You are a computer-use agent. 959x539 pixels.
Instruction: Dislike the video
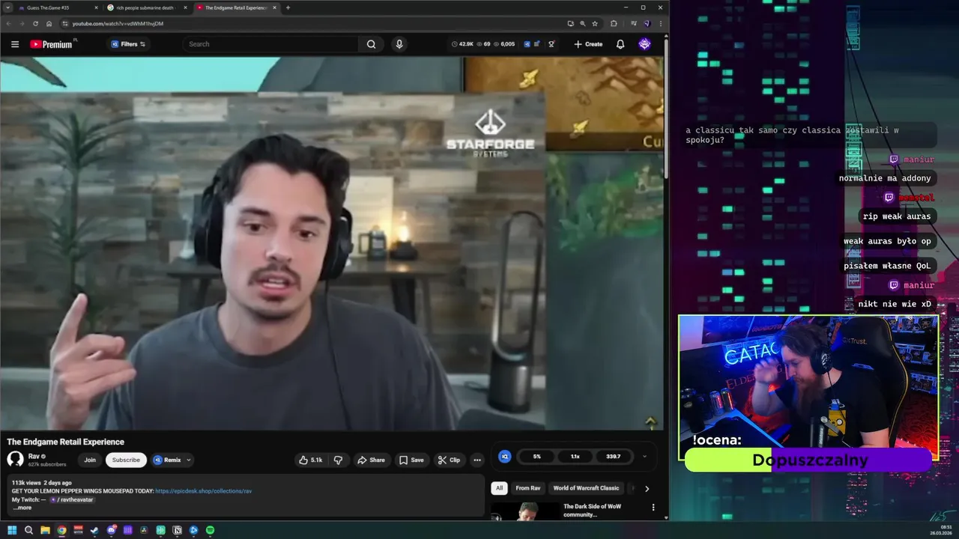point(338,460)
